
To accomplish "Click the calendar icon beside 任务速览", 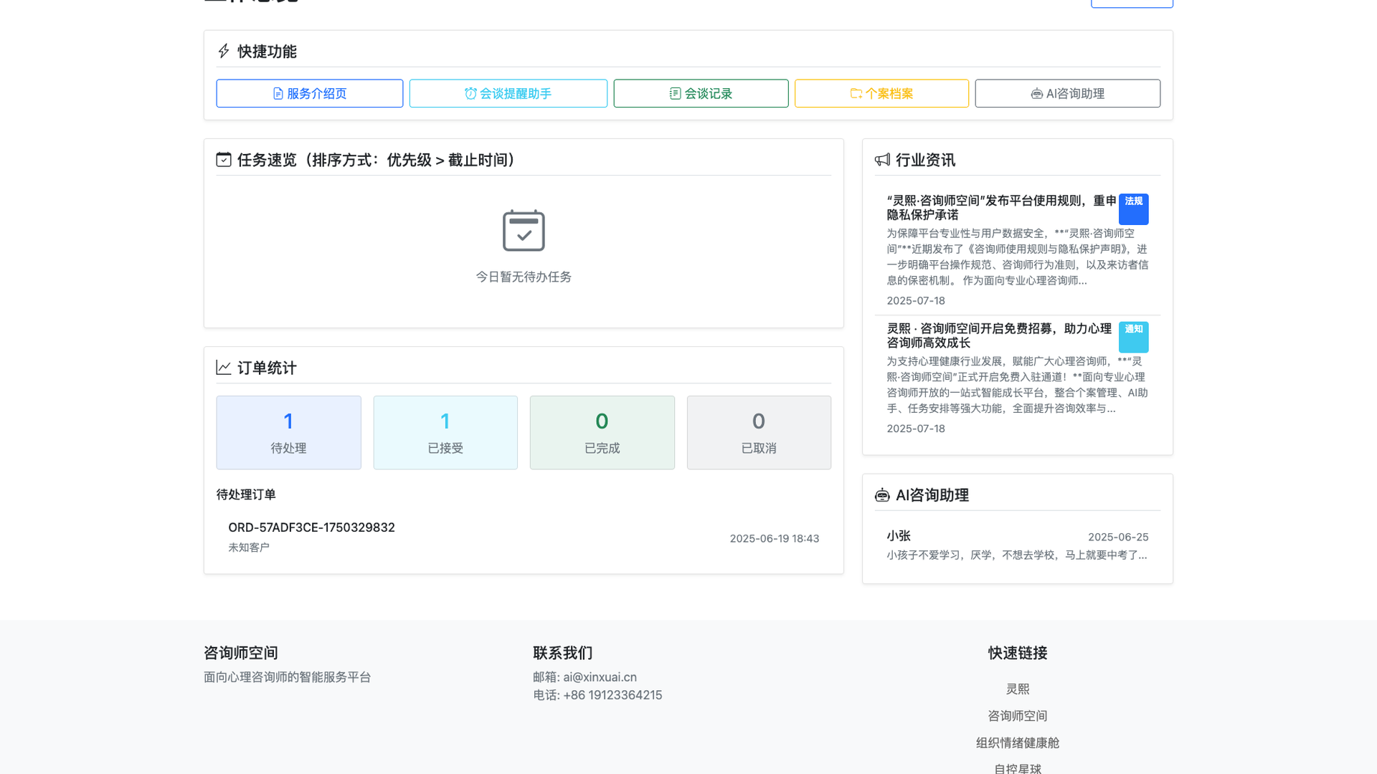I will [224, 160].
